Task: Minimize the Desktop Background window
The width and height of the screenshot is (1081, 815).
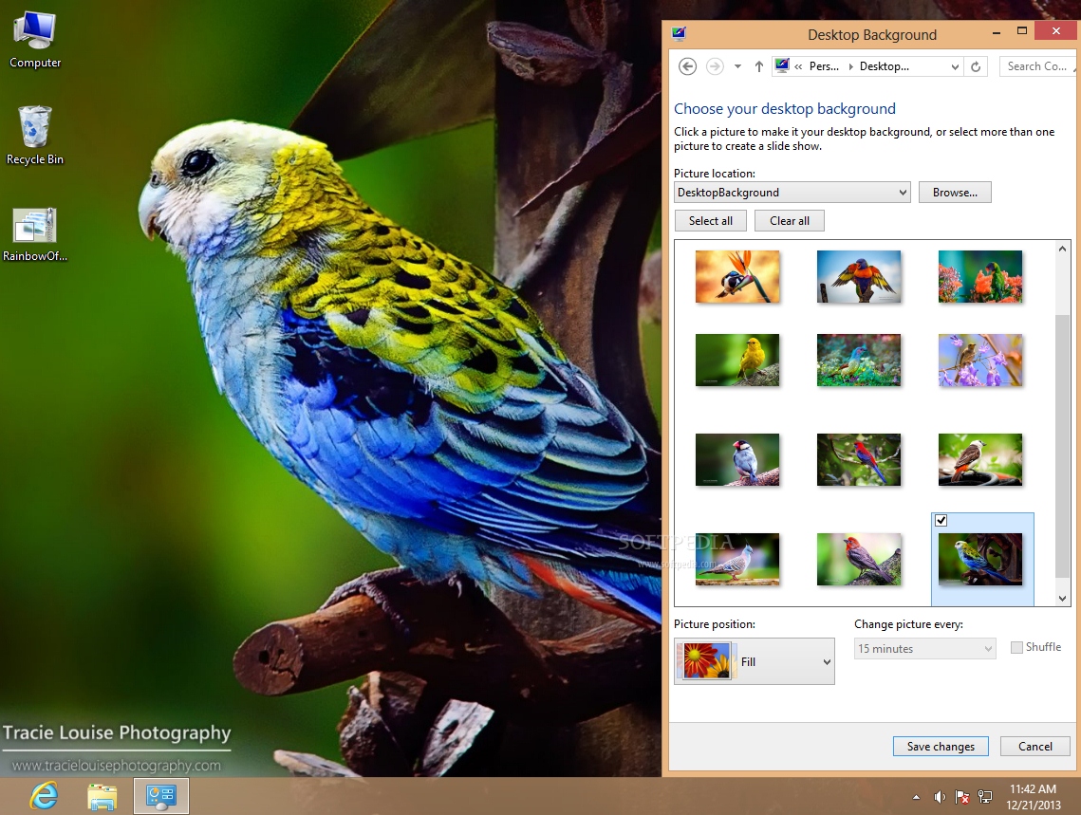Action: [997, 32]
